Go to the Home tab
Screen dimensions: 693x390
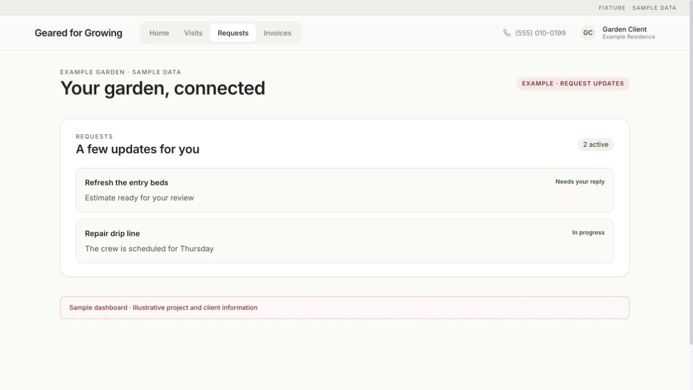(x=159, y=33)
